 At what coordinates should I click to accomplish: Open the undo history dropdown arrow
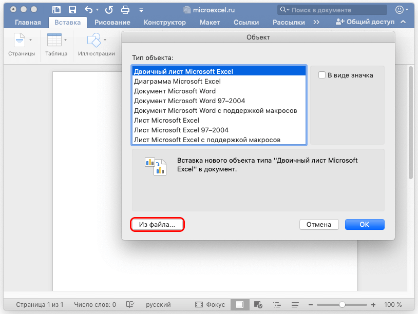97,10
